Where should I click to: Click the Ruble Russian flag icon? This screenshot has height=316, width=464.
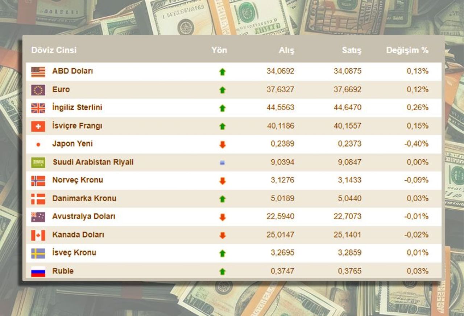click(x=38, y=271)
